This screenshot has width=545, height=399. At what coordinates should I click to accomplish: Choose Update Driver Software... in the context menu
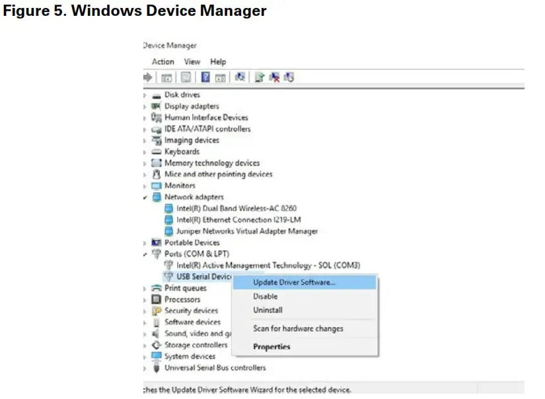tap(305, 282)
